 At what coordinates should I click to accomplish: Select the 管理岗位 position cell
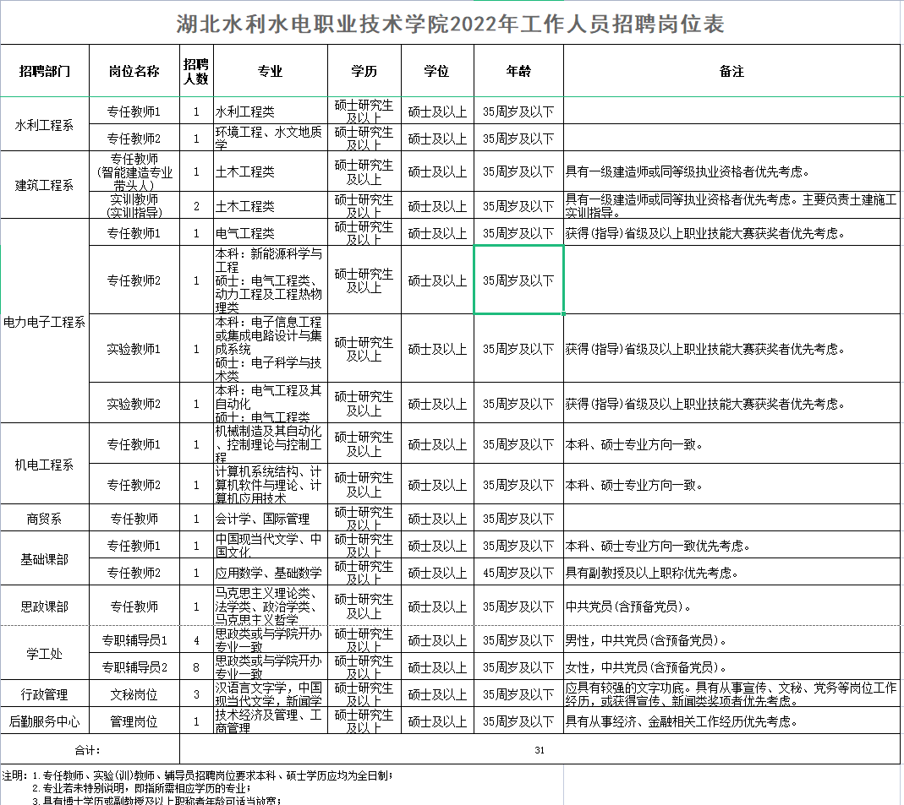coord(134,721)
